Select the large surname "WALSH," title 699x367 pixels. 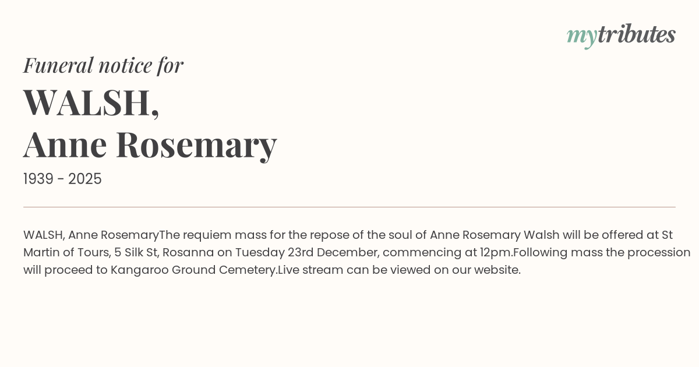coord(91,103)
